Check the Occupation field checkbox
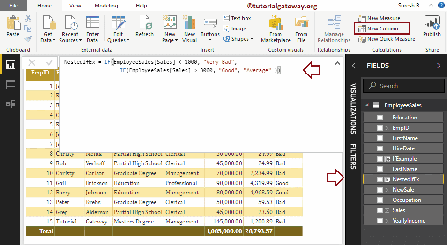The width and height of the screenshot is (447, 245). click(380, 200)
